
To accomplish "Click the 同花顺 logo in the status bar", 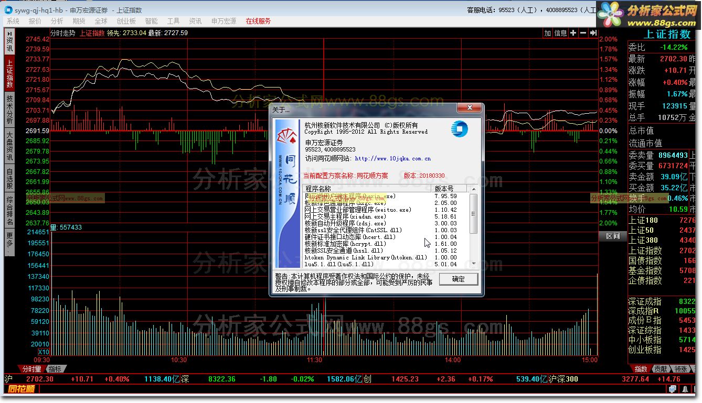I will point(22,389).
